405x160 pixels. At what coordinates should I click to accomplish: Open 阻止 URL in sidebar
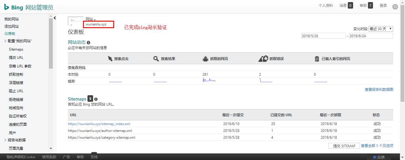(x=16, y=91)
